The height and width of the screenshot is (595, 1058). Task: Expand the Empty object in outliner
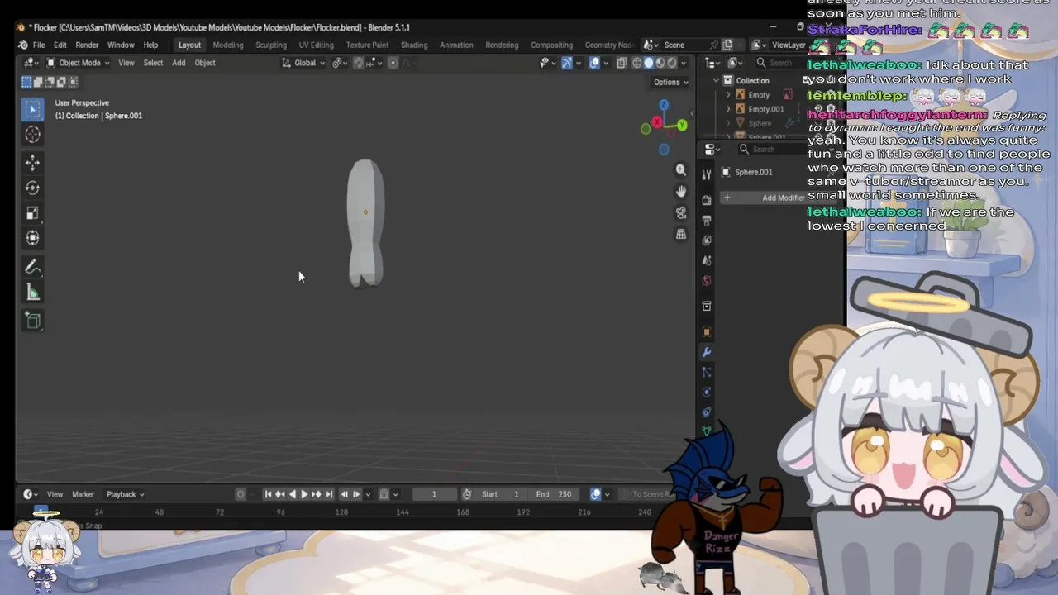pos(728,95)
